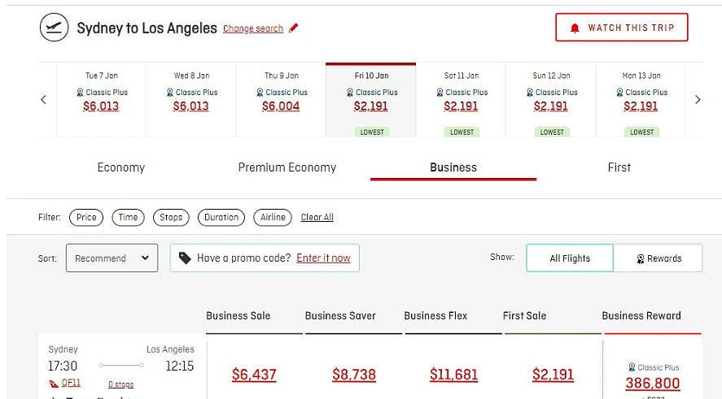This screenshot has height=399, width=722.
Task: Click the Qantas QF11 flight number
Action: pyautogui.click(x=65, y=384)
